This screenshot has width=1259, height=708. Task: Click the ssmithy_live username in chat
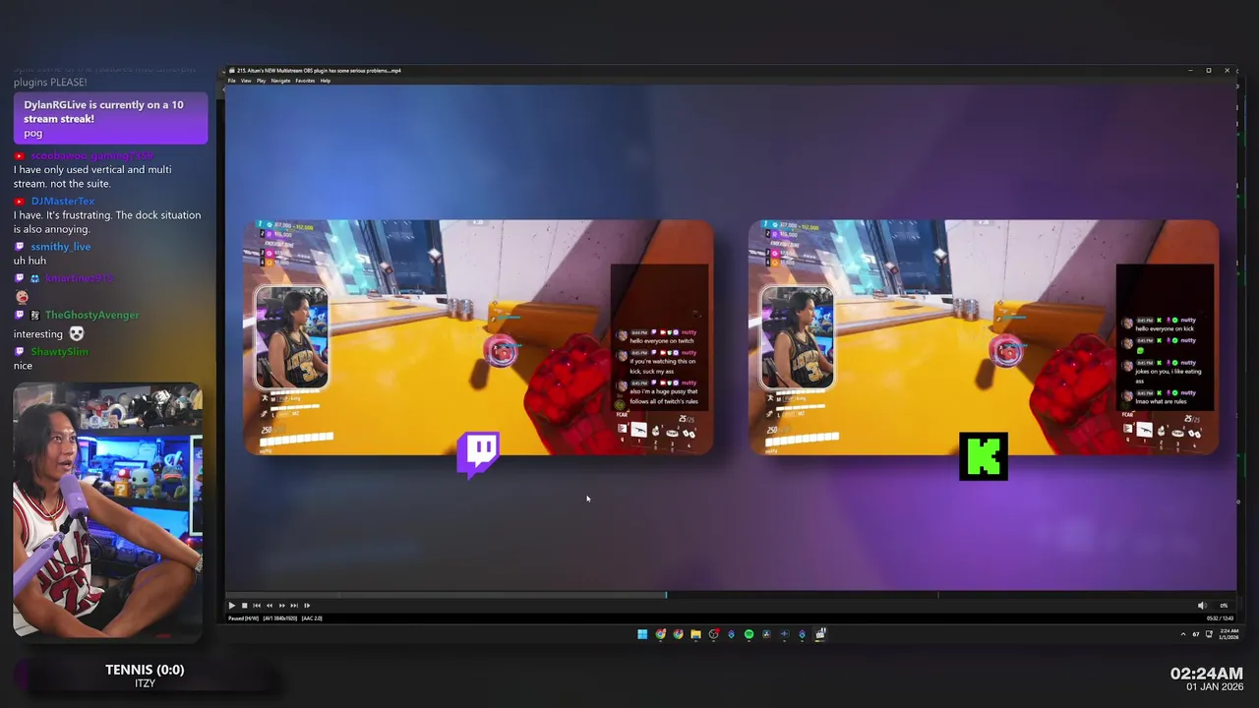[61, 246]
